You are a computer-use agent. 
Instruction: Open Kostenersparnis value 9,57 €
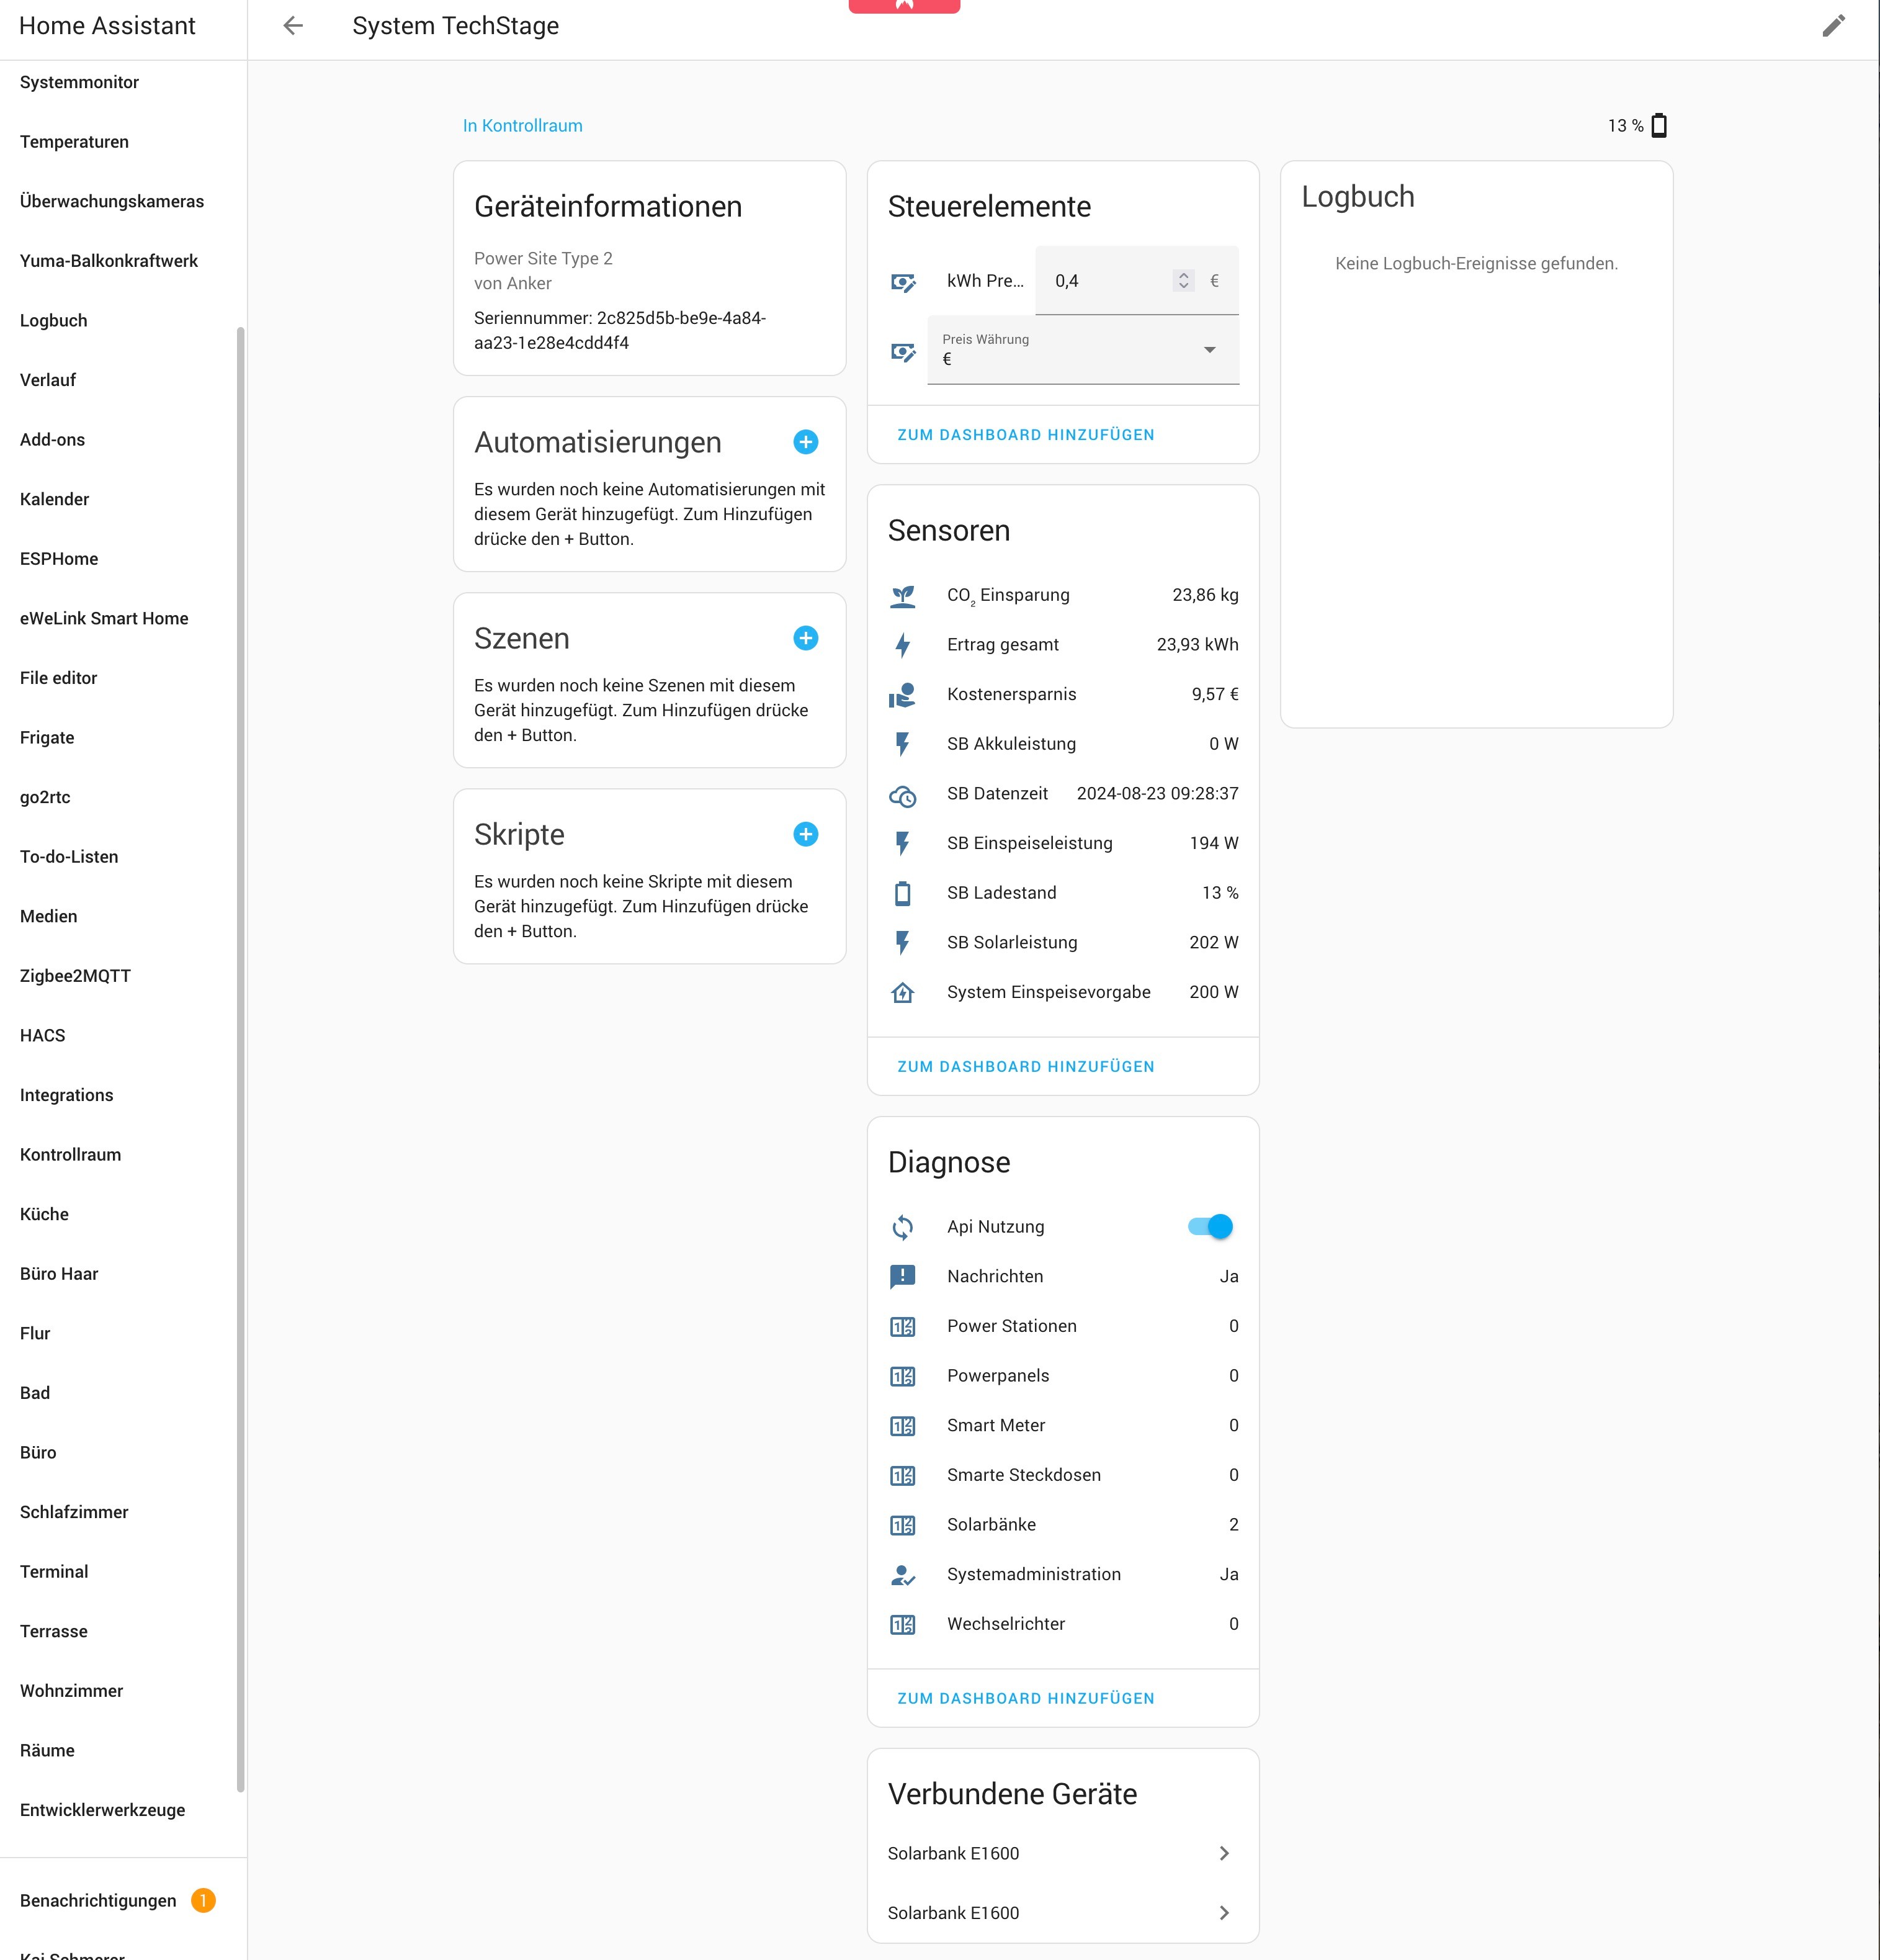coord(1214,695)
